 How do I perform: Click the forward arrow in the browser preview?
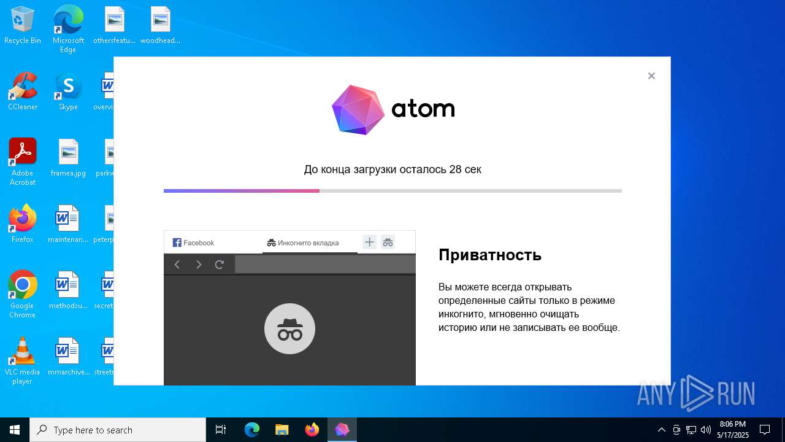coord(198,265)
